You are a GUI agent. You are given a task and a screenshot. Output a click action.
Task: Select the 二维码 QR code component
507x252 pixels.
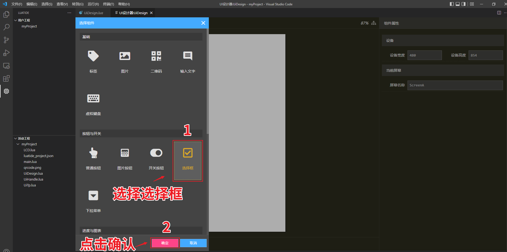tap(156, 62)
